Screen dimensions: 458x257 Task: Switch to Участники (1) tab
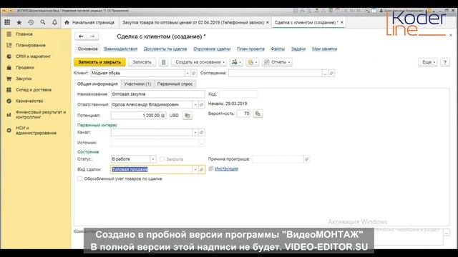[137, 84]
